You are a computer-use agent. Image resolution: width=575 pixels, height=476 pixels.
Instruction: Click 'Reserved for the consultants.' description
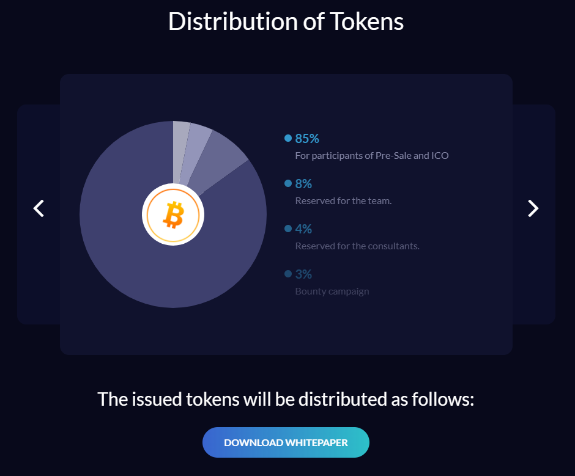click(x=357, y=246)
